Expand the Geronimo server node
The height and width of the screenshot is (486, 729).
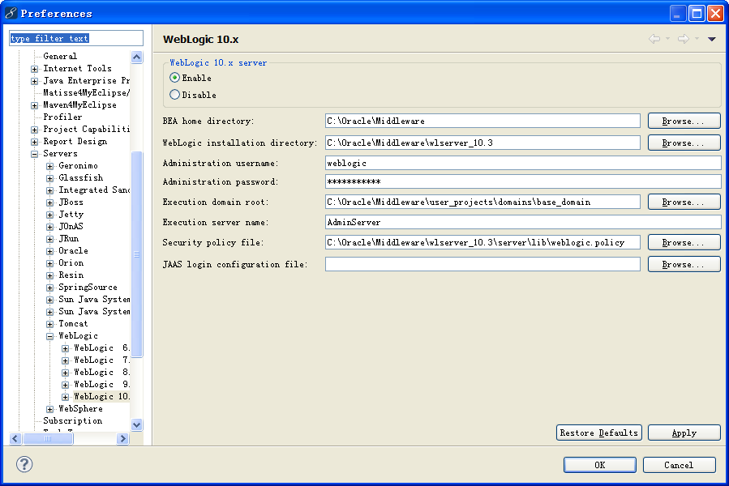49,166
